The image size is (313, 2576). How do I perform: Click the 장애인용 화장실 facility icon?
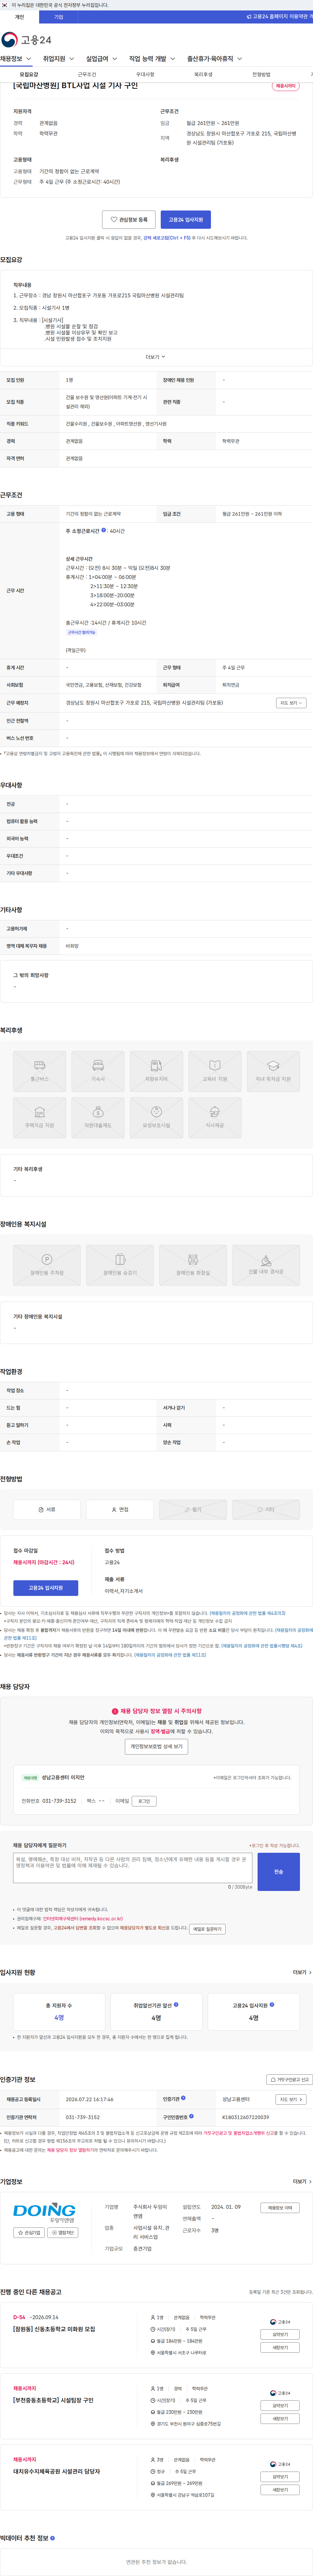coord(193,1265)
